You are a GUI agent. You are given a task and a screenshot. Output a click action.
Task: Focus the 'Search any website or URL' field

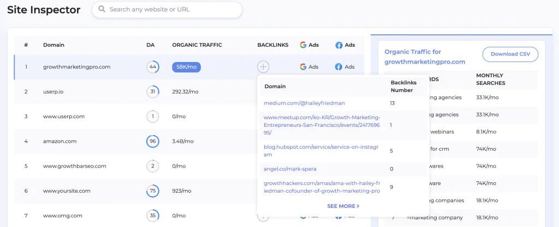167,10
